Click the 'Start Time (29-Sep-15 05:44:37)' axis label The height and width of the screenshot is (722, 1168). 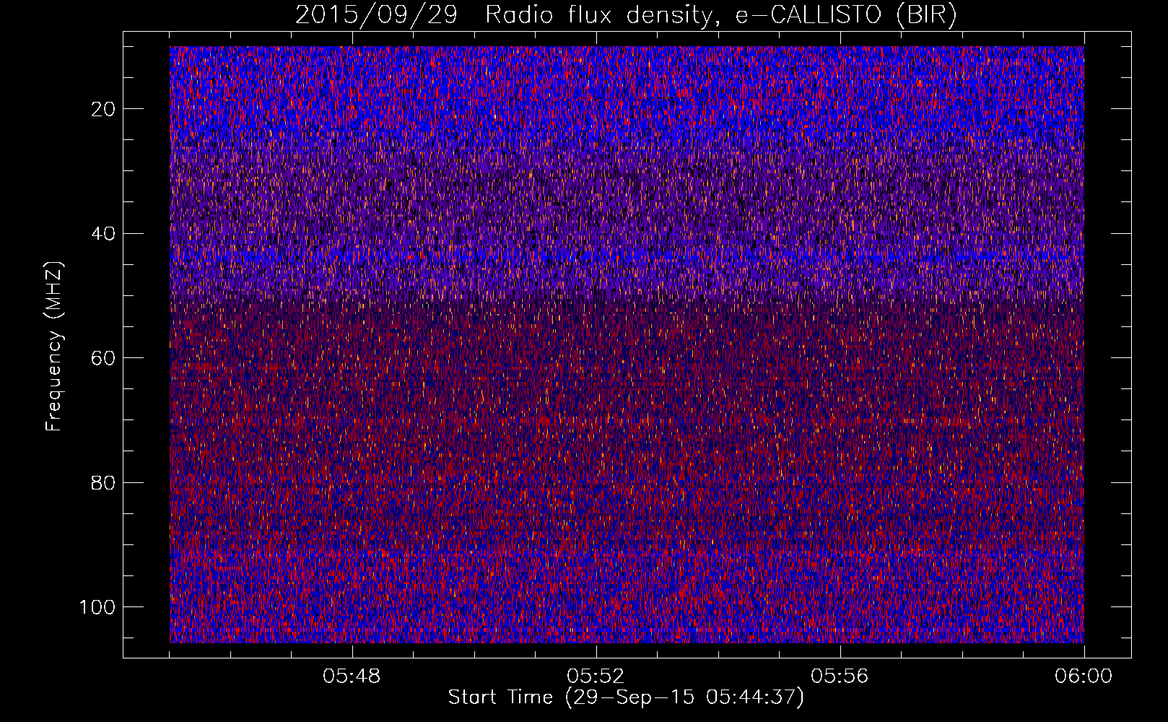click(626, 697)
